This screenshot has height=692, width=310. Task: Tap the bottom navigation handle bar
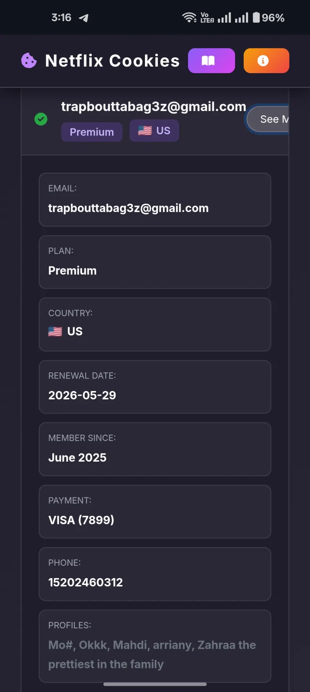click(x=155, y=684)
